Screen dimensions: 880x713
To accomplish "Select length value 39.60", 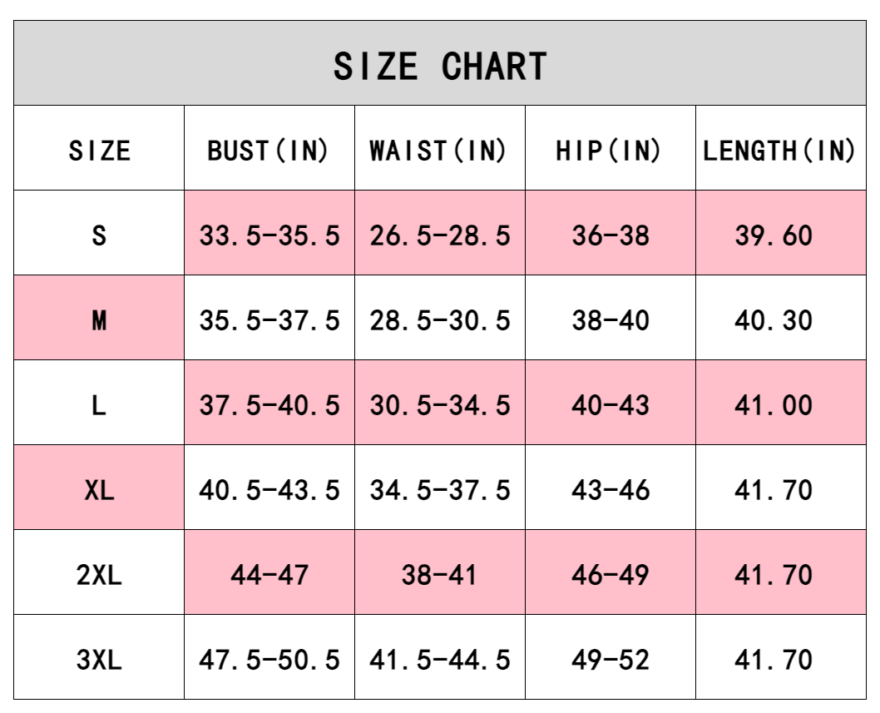I will pos(774,235).
